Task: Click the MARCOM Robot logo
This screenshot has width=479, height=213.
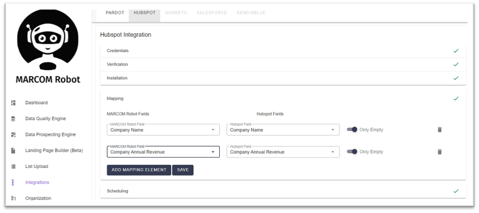Action: tap(48, 40)
